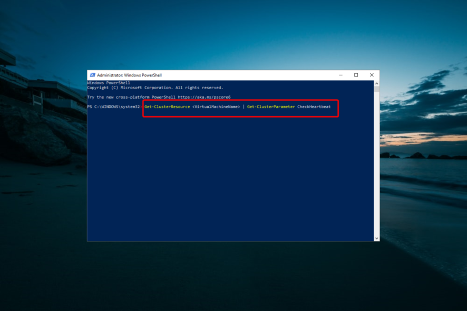Click the scrollbar down arrow

(376, 238)
